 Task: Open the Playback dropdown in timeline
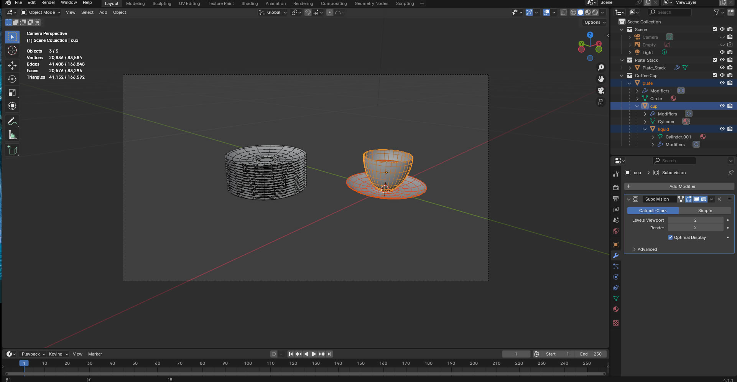(33, 354)
